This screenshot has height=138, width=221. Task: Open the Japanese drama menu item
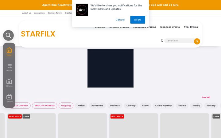click(x=170, y=27)
